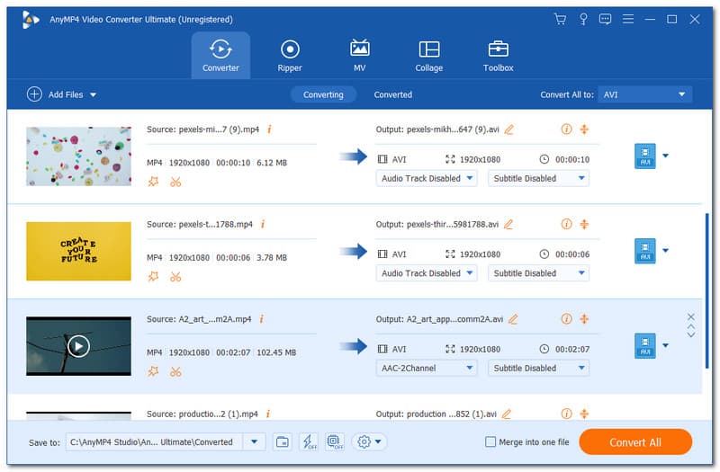Open cut scissors for pexels-mi...7 (9).mp4
720x472 pixels.
point(175,183)
